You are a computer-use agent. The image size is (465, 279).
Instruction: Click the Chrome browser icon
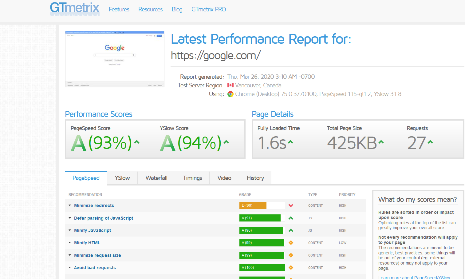pos(231,94)
